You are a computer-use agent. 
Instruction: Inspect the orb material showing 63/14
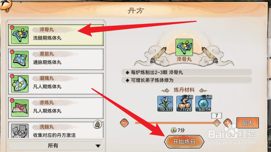203,104
